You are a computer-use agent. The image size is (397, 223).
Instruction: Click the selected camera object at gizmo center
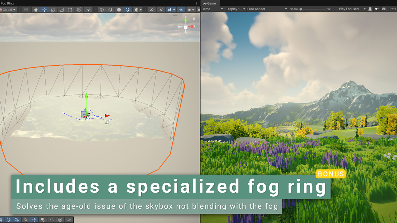pos(85,114)
